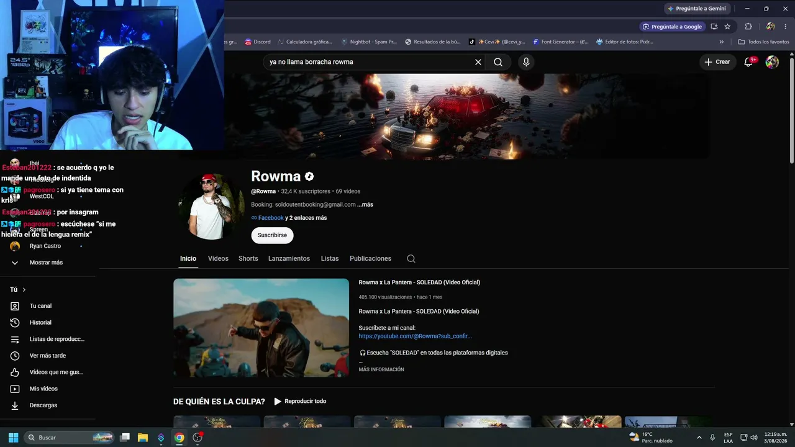This screenshot has height=447, width=795.
Task: Open the Resultados de la bú... bookmark
Action: click(x=433, y=42)
